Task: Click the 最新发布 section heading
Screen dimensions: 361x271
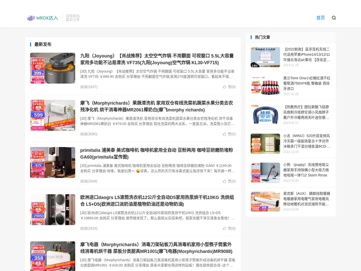Action: click(x=43, y=44)
